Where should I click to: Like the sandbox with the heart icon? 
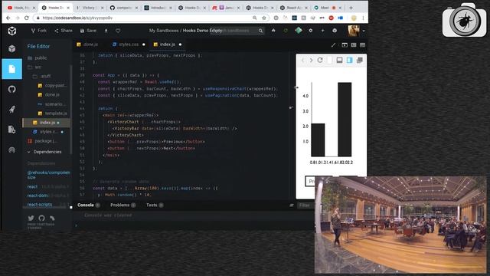coord(118,31)
